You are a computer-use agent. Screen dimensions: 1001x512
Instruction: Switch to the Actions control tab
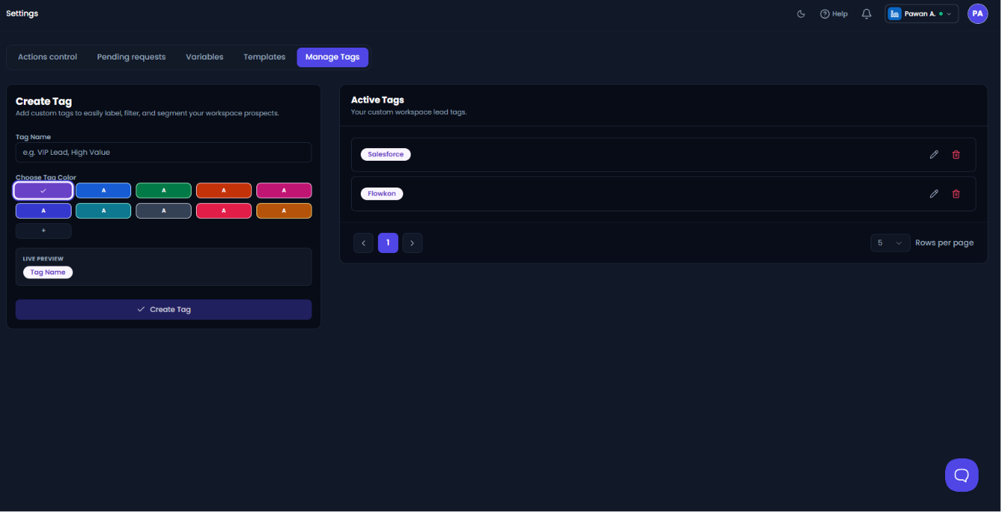[48, 57]
